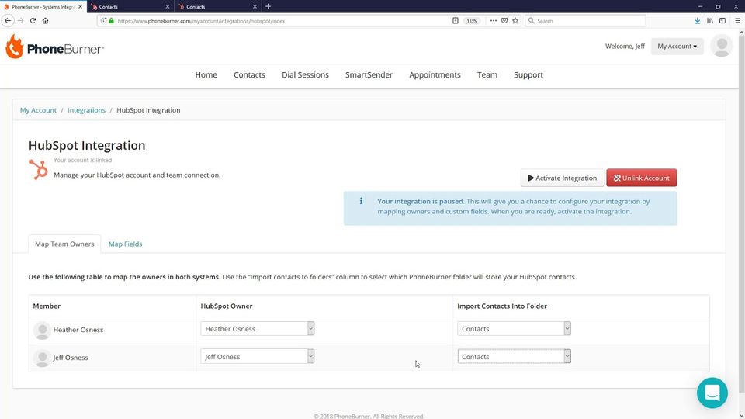Go to Home in the navigation menu
This screenshot has height=419, width=745.
point(206,74)
